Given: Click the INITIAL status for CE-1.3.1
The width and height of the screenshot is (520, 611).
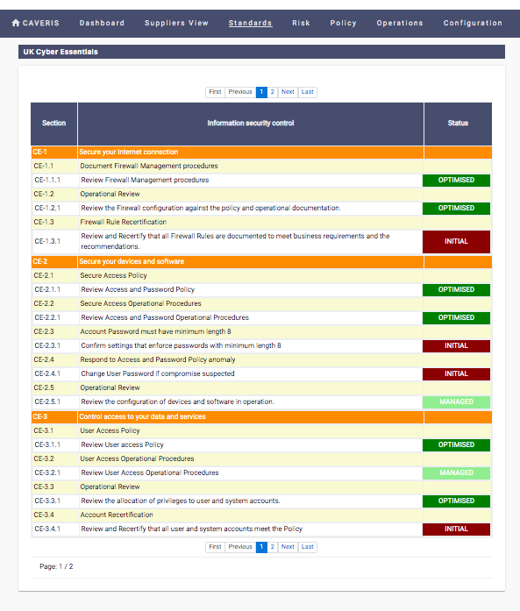Looking at the screenshot, I should click(456, 242).
